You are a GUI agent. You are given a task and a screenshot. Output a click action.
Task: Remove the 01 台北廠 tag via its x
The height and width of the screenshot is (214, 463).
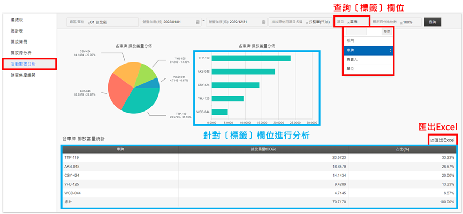click(88, 22)
